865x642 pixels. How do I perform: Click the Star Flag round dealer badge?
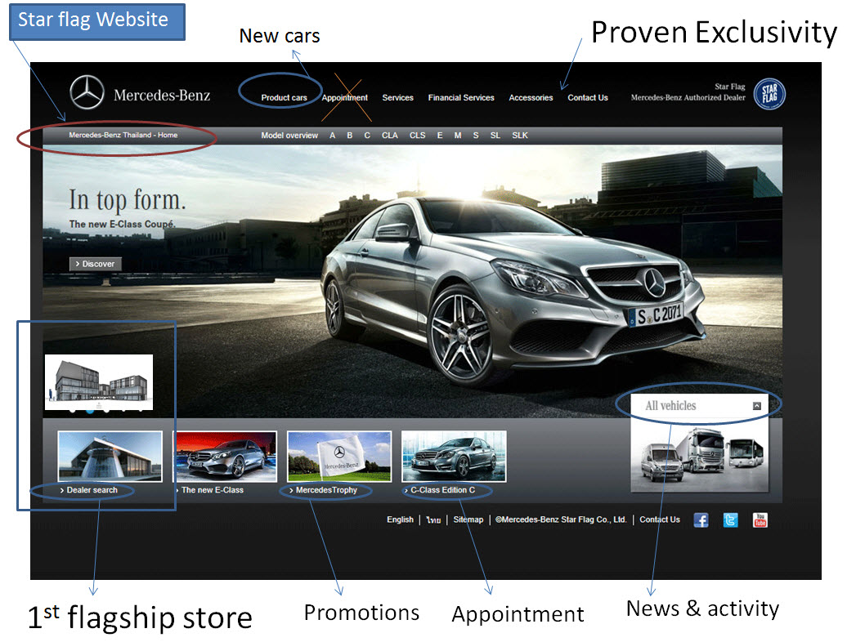pos(769,94)
